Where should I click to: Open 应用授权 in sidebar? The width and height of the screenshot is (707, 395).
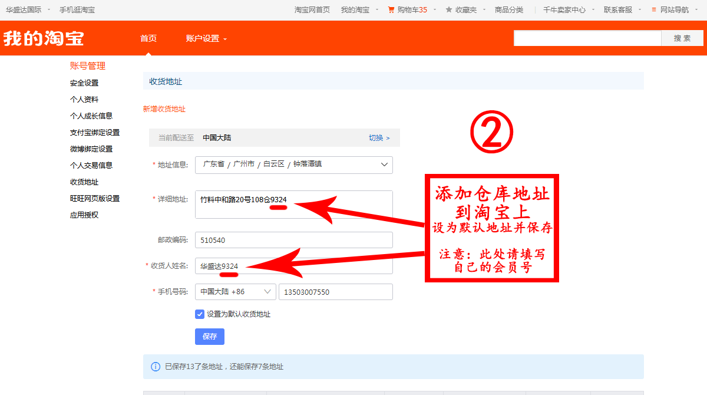pyautogui.click(x=84, y=215)
